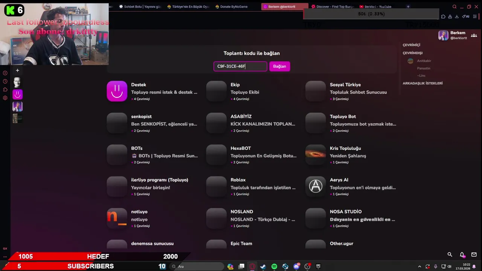
Task: Click the Windows taskbar search box Ara
Action: (x=196, y=266)
